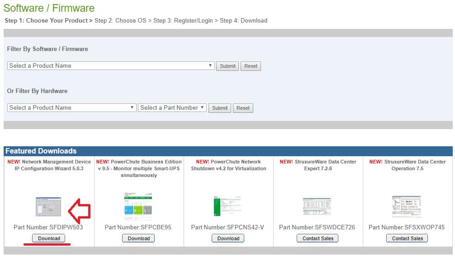Image resolution: width=455 pixels, height=256 pixels.
Task: Open the PowerChute Business Edition thumbnail
Action: [138, 206]
